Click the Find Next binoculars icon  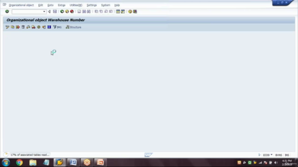coord(89,12)
